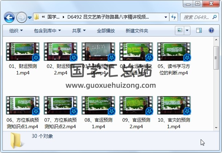This screenshot has width=222, height=153.
Task: Select the 01、财运预测1.mp4 video thumbnail
Action: [x=23, y=52]
